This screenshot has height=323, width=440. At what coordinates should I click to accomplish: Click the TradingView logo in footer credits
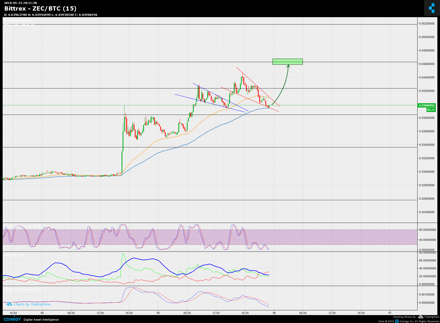click(x=428, y=317)
